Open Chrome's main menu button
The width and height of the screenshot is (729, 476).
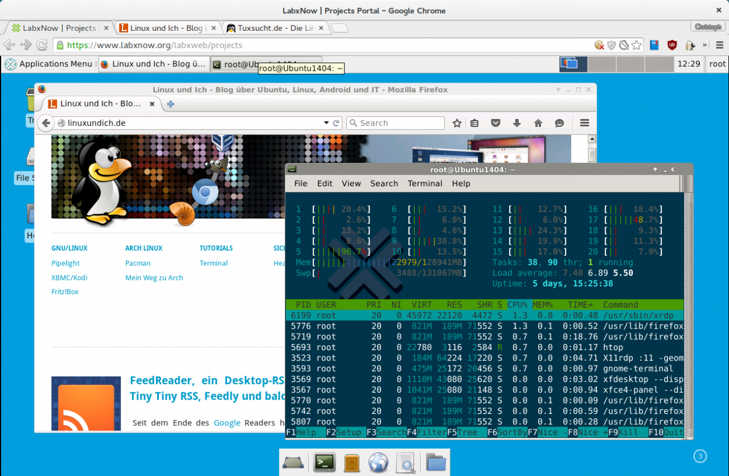coord(721,45)
